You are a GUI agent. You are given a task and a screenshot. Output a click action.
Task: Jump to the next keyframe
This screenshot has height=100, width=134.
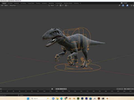pyautogui.click(x=64, y=89)
